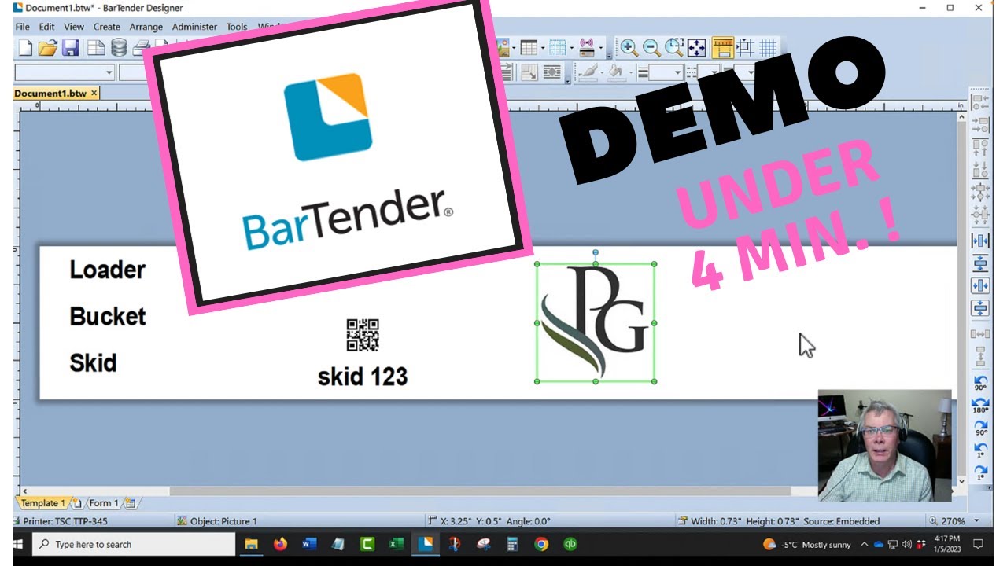Select the PG logo picture on label

[x=596, y=323]
